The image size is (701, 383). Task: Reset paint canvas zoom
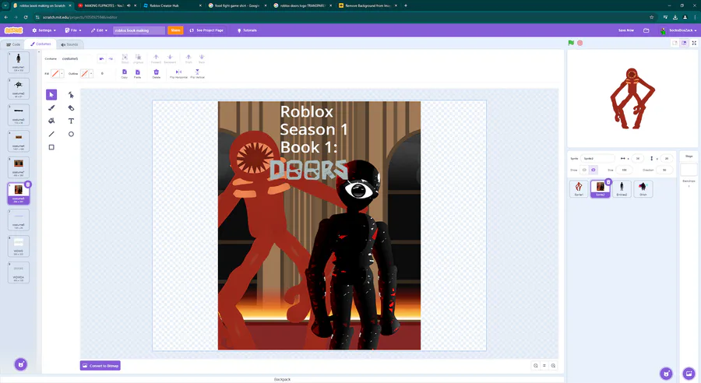click(x=544, y=366)
